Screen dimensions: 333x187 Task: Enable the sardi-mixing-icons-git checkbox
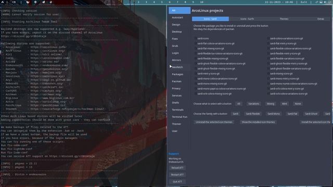(x=268, y=74)
